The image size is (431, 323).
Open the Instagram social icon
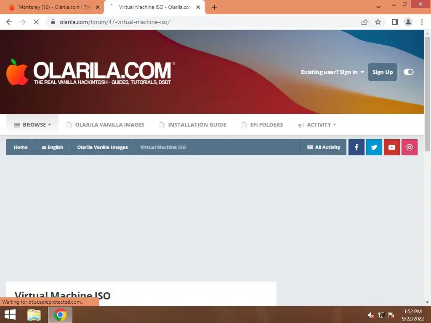click(x=410, y=147)
